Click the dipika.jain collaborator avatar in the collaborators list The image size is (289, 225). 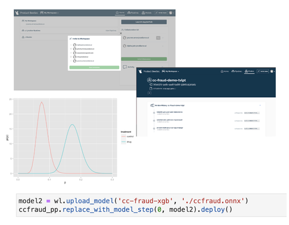[x=125, y=46]
